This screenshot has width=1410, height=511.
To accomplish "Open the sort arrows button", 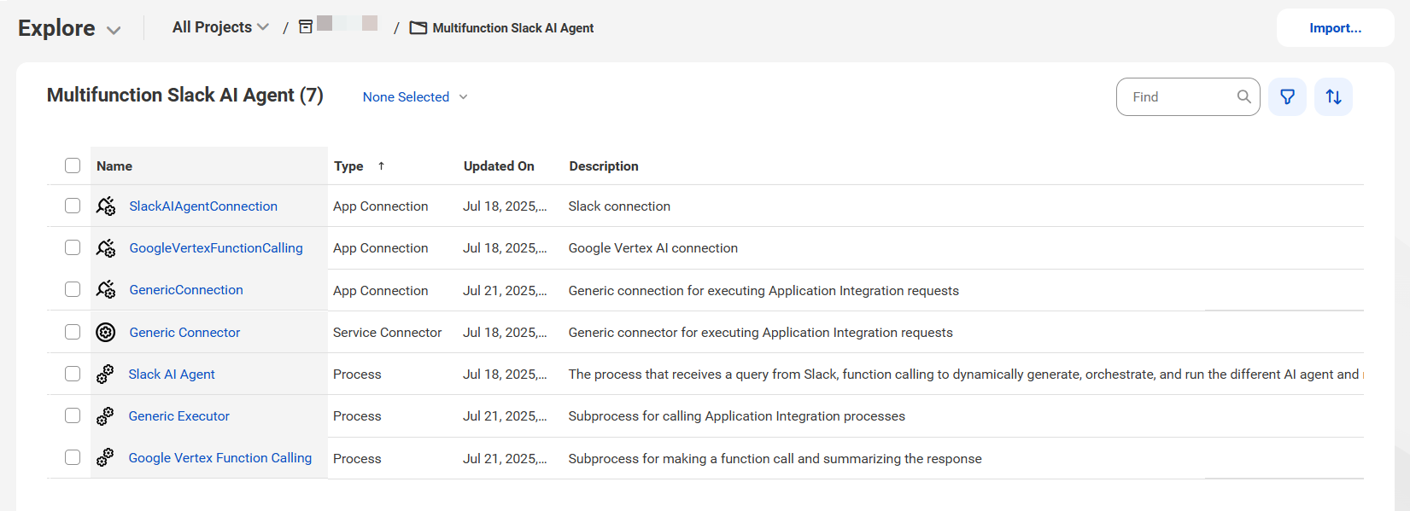I will coord(1333,96).
